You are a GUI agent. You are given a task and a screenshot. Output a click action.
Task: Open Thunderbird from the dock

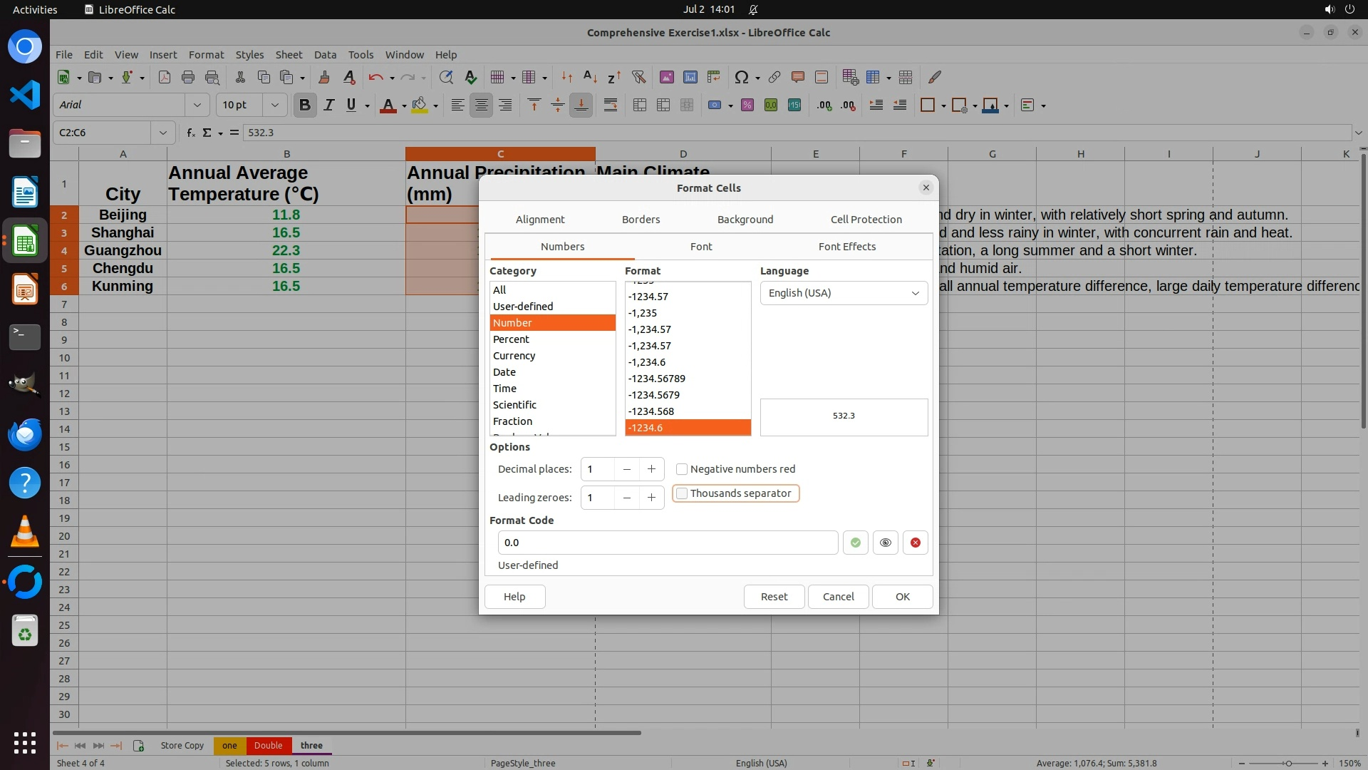pos(24,434)
